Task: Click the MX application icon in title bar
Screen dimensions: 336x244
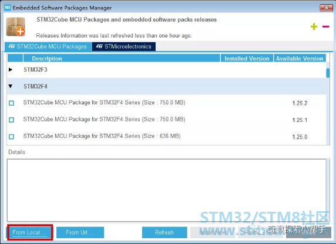Action: 8,8
